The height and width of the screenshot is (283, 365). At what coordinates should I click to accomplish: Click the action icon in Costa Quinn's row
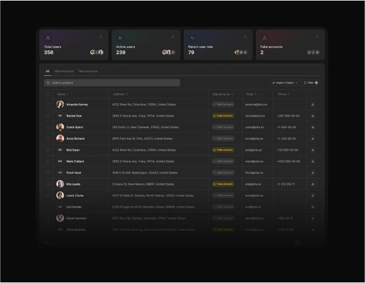coord(313,128)
